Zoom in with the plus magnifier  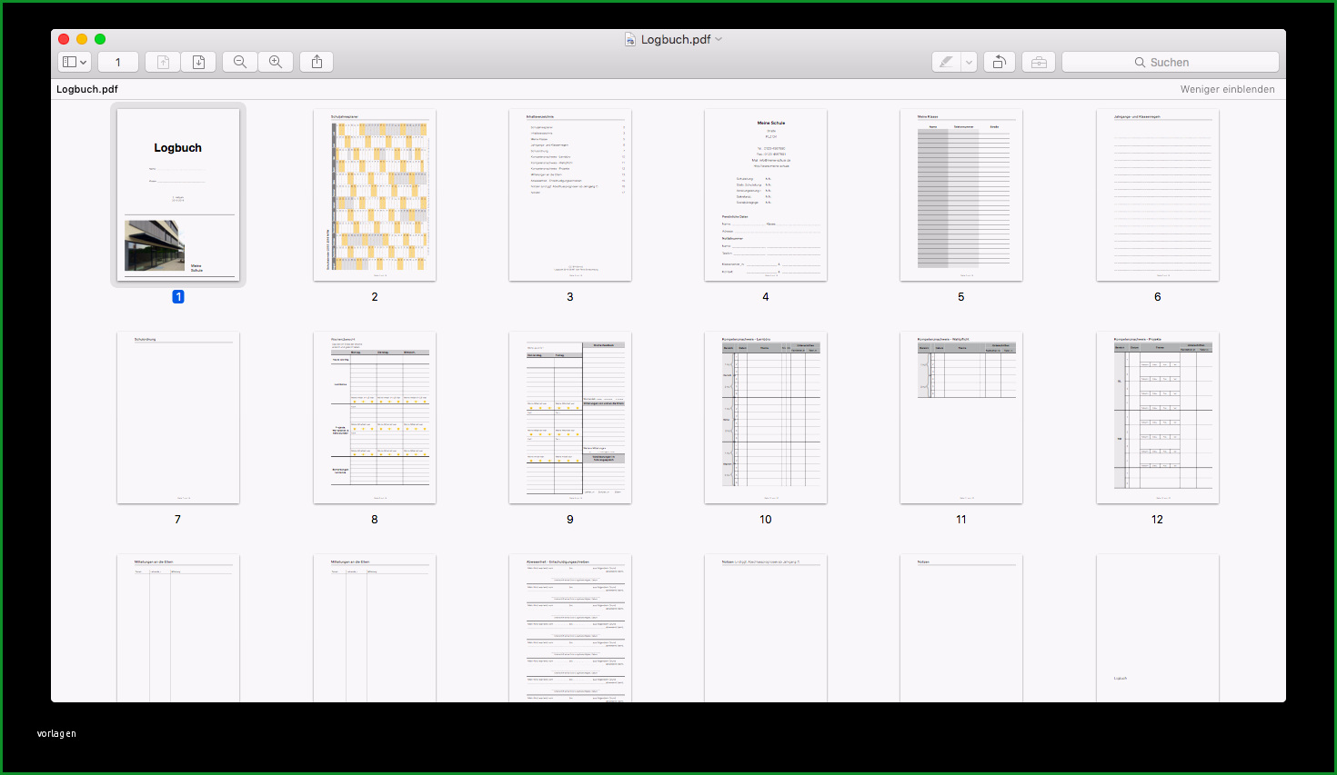tap(276, 62)
